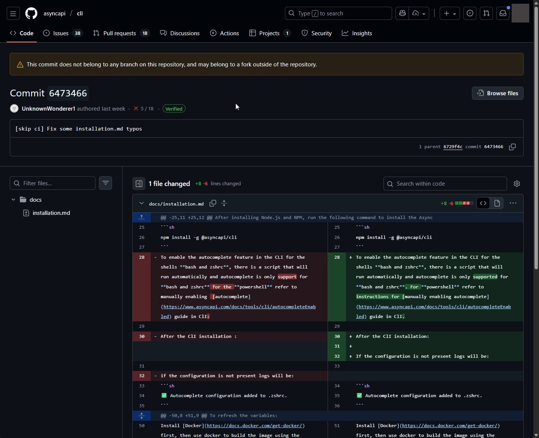This screenshot has height=438, width=539.
Task: Open the Projects tab
Action: (270, 33)
